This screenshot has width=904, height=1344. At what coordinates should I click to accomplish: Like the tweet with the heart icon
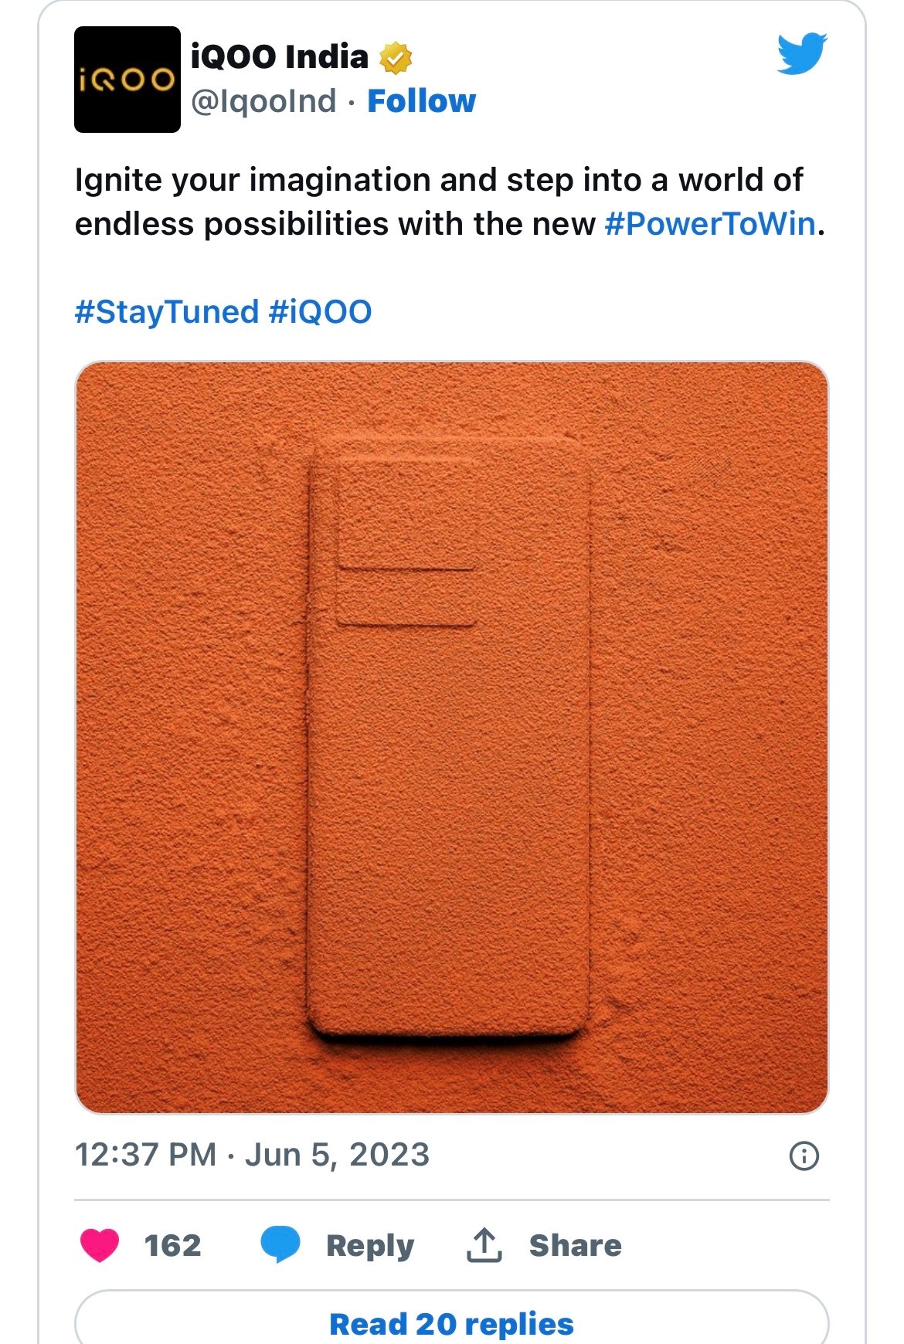(100, 1245)
